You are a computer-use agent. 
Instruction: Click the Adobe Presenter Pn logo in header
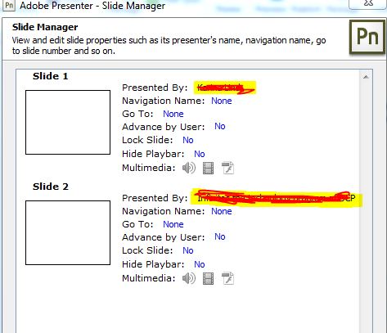click(367, 37)
